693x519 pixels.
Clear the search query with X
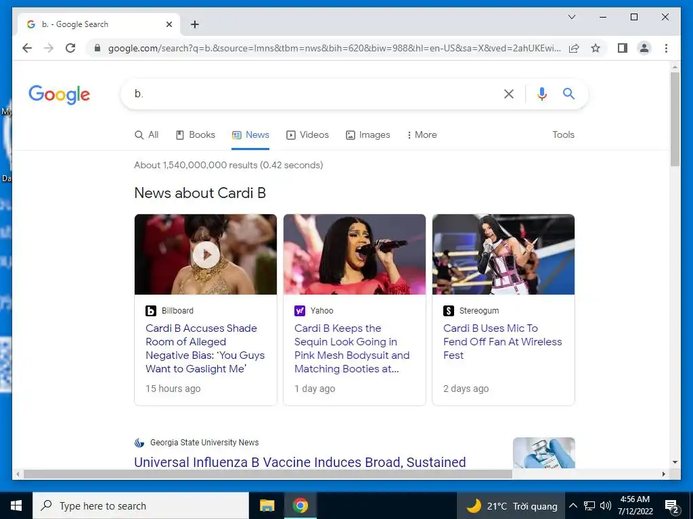point(509,93)
